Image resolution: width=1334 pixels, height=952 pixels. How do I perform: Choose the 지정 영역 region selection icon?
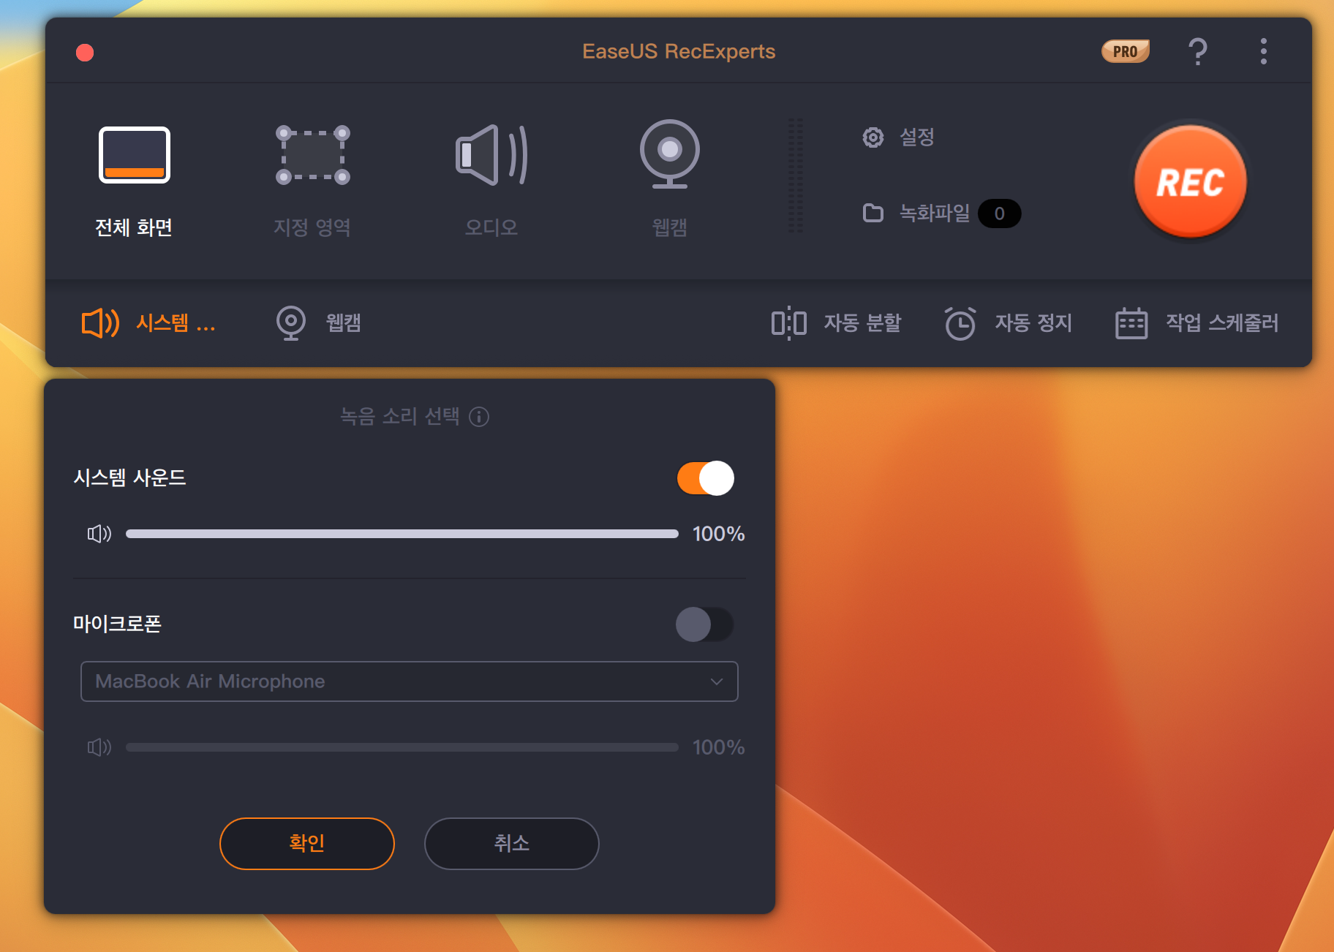coord(313,155)
